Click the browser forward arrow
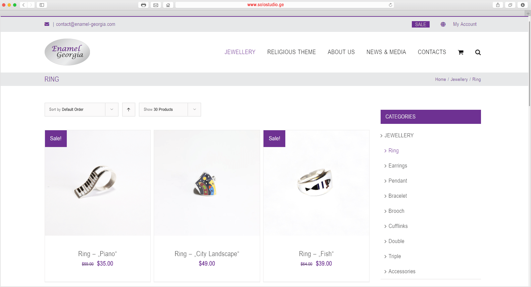The height and width of the screenshot is (287, 531). tap(31, 5)
